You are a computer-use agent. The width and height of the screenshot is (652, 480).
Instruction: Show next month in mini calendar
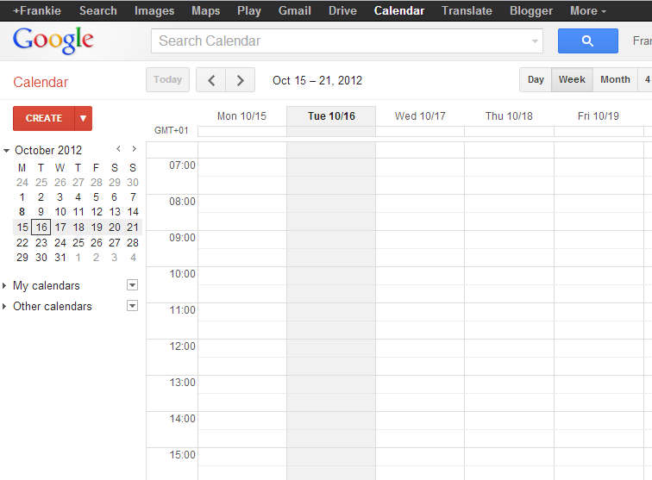pyautogui.click(x=134, y=149)
